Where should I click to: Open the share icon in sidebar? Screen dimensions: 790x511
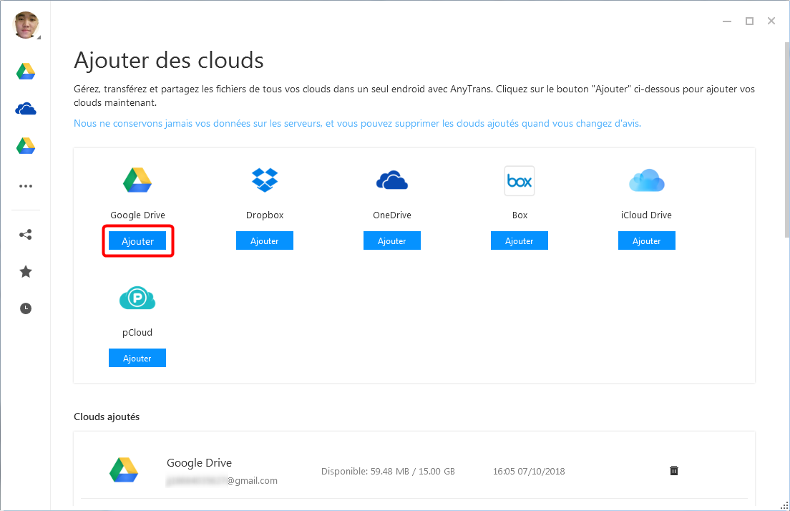(x=26, y=234)
